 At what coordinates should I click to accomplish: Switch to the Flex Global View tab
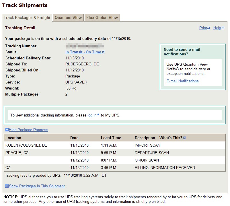[x=102, y=18]
